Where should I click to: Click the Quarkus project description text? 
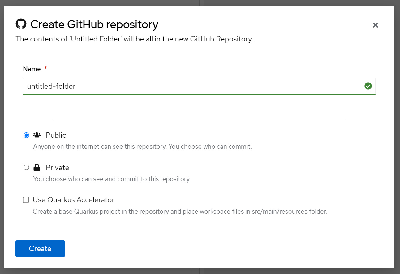coord(179,211)
